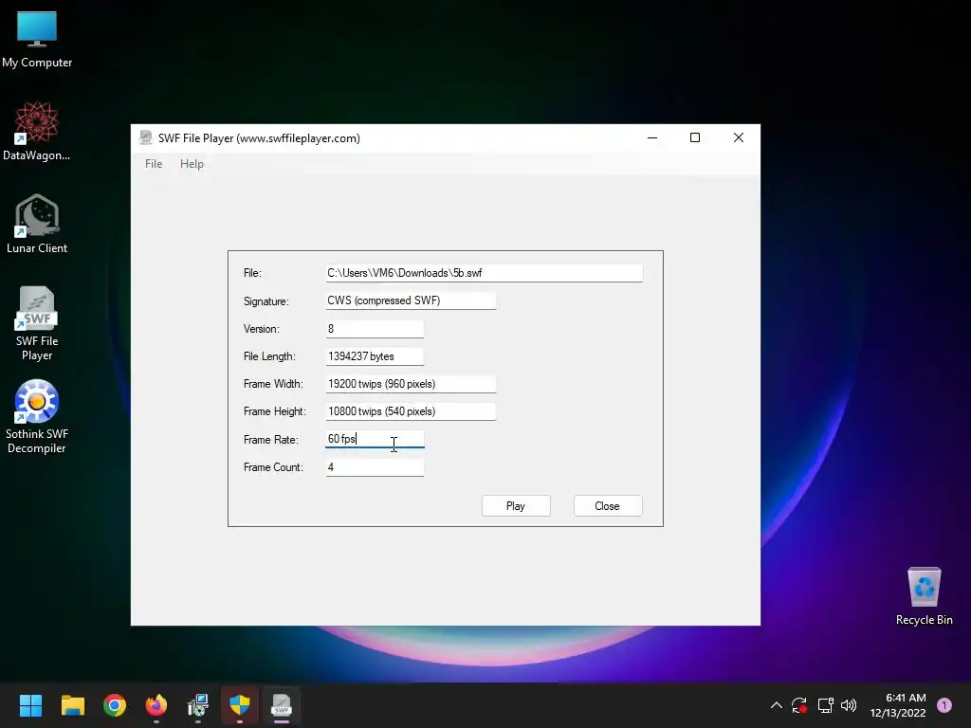This screenshot has width=971, height=728.
Task: Minimize the SWF File Player window
Action: (652, 137)
